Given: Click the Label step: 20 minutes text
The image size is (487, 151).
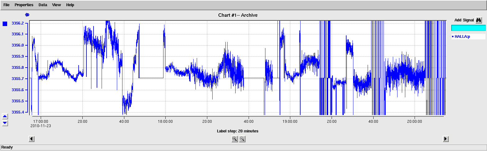Looking at the screenshot, I should pos(238,131).
